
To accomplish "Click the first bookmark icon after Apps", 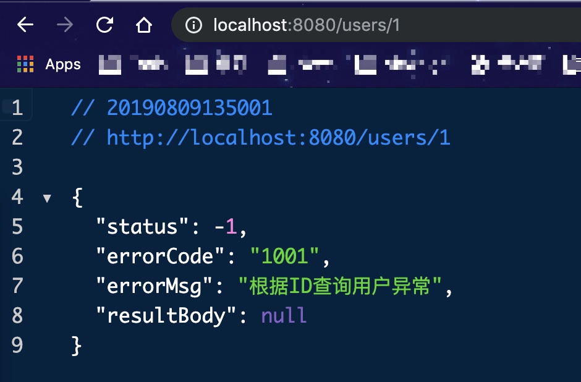I will [x=109, y=64].
